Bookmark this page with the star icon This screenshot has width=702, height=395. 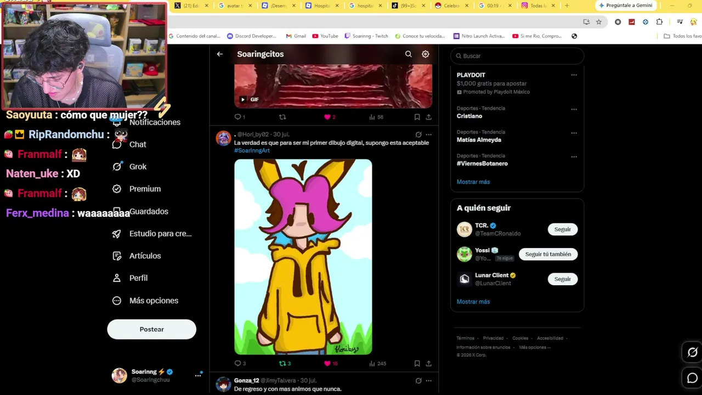[599, 22]
